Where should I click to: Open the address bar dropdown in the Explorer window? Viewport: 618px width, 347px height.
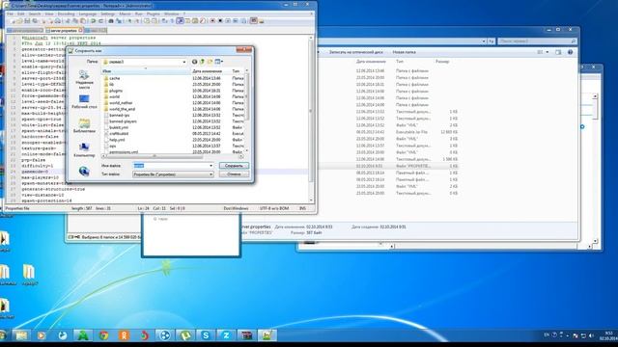pyautogui.click(x=484, y=40)
